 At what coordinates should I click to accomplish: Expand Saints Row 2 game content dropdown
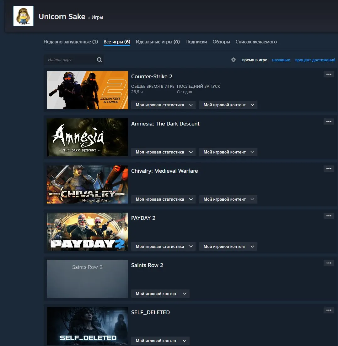click(x=160, y=294)
